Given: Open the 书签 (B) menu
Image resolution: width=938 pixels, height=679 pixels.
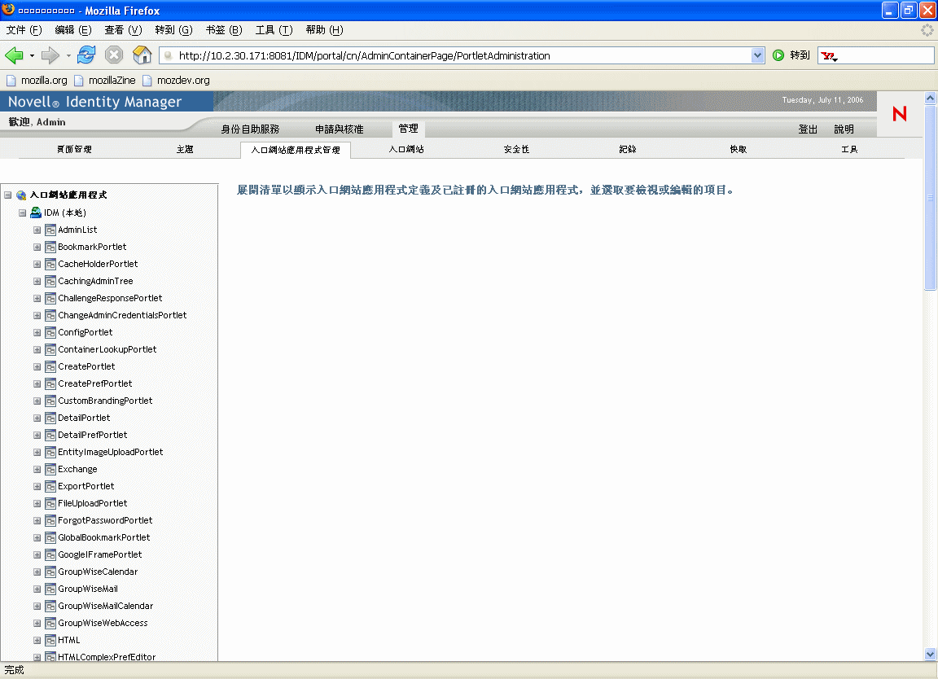Looking at the screenshot, I should [224, 30].
